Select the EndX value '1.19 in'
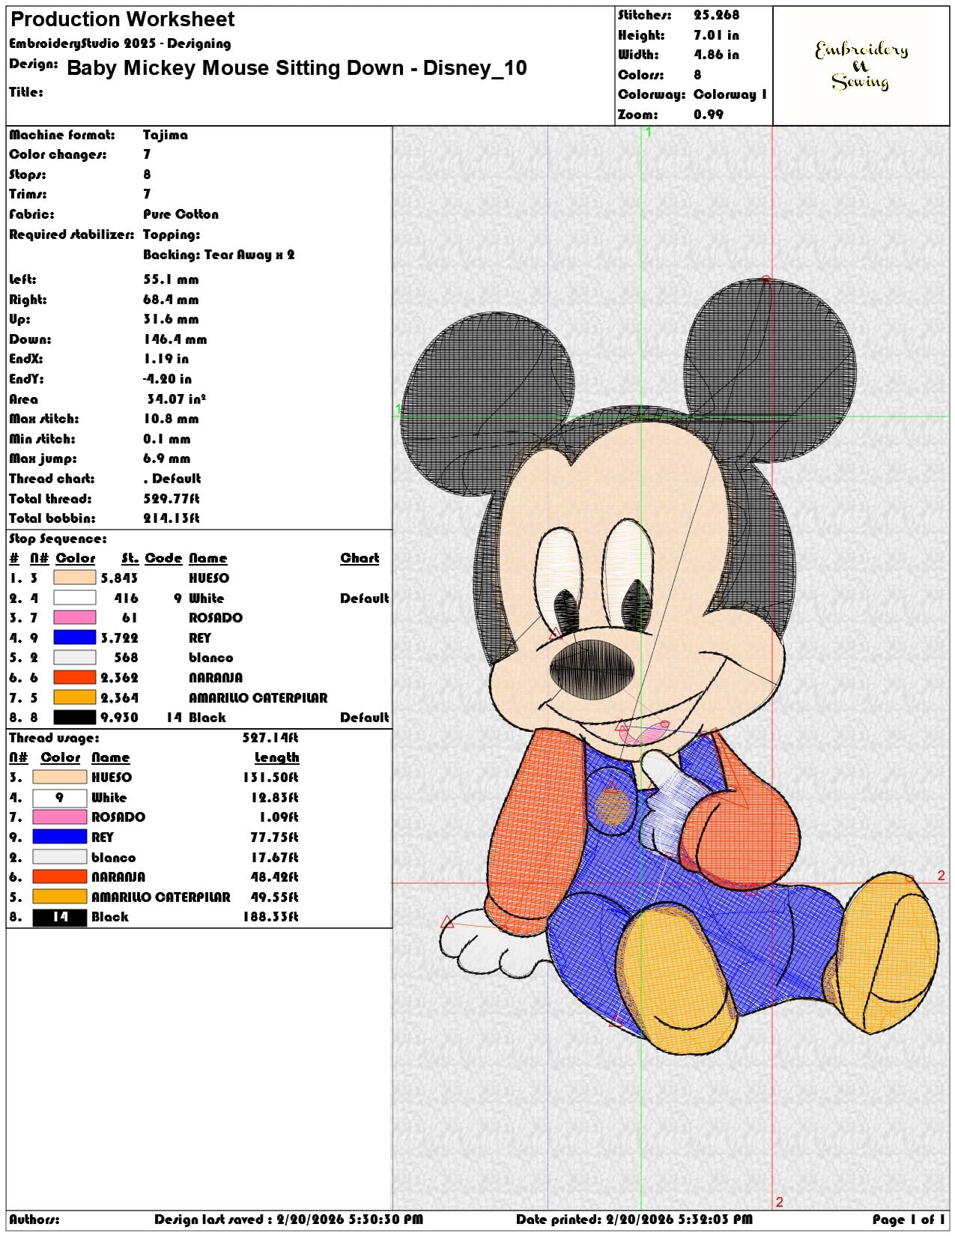 pos(166,359)
